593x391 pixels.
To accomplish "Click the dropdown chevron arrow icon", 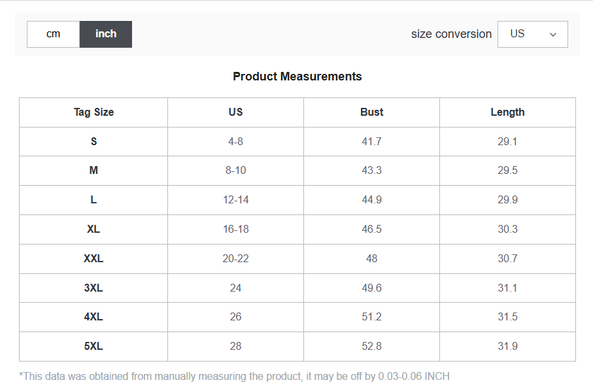I will [553, 35].
